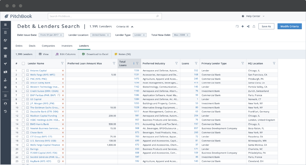Select the Madison Capital Funding checkbox
The height and width of the screenshot is (165, 306).
tap(23, 116)
